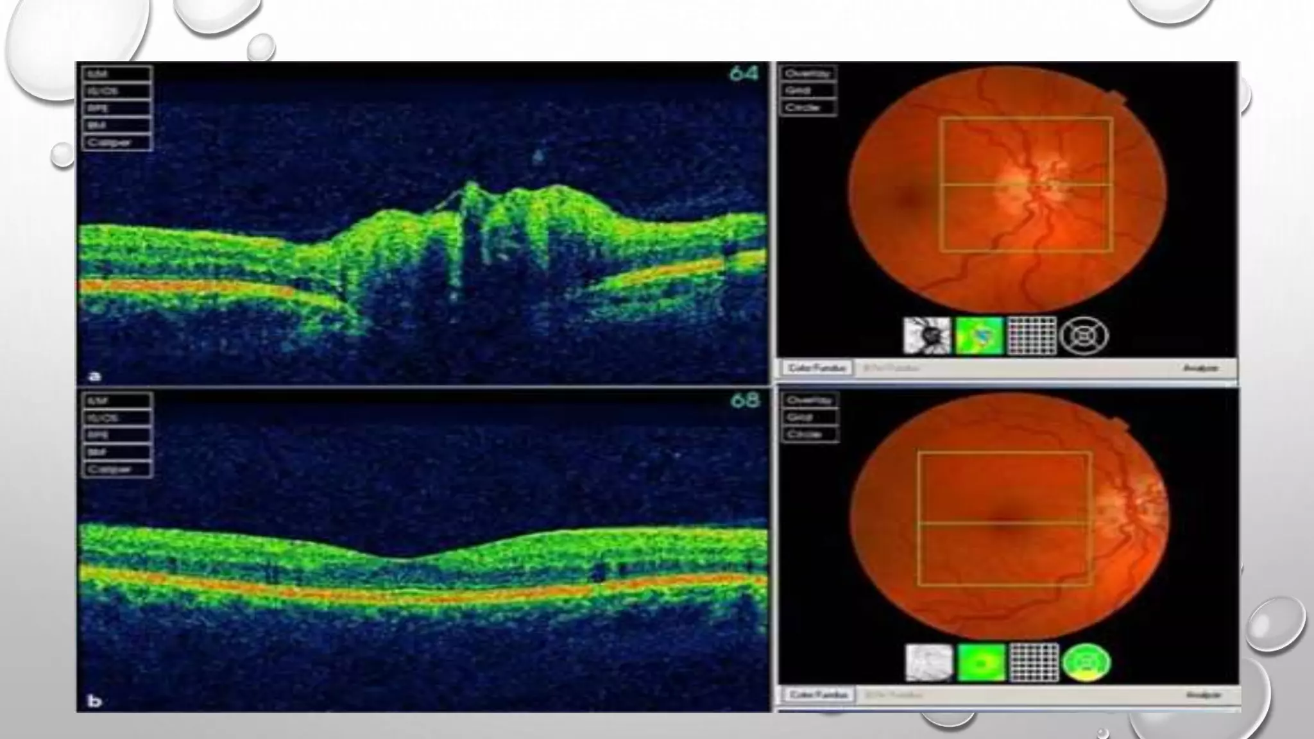Screen dimensions: 1314x739
Task: Open the green thickness map in bottom panel
Action: 981,663
